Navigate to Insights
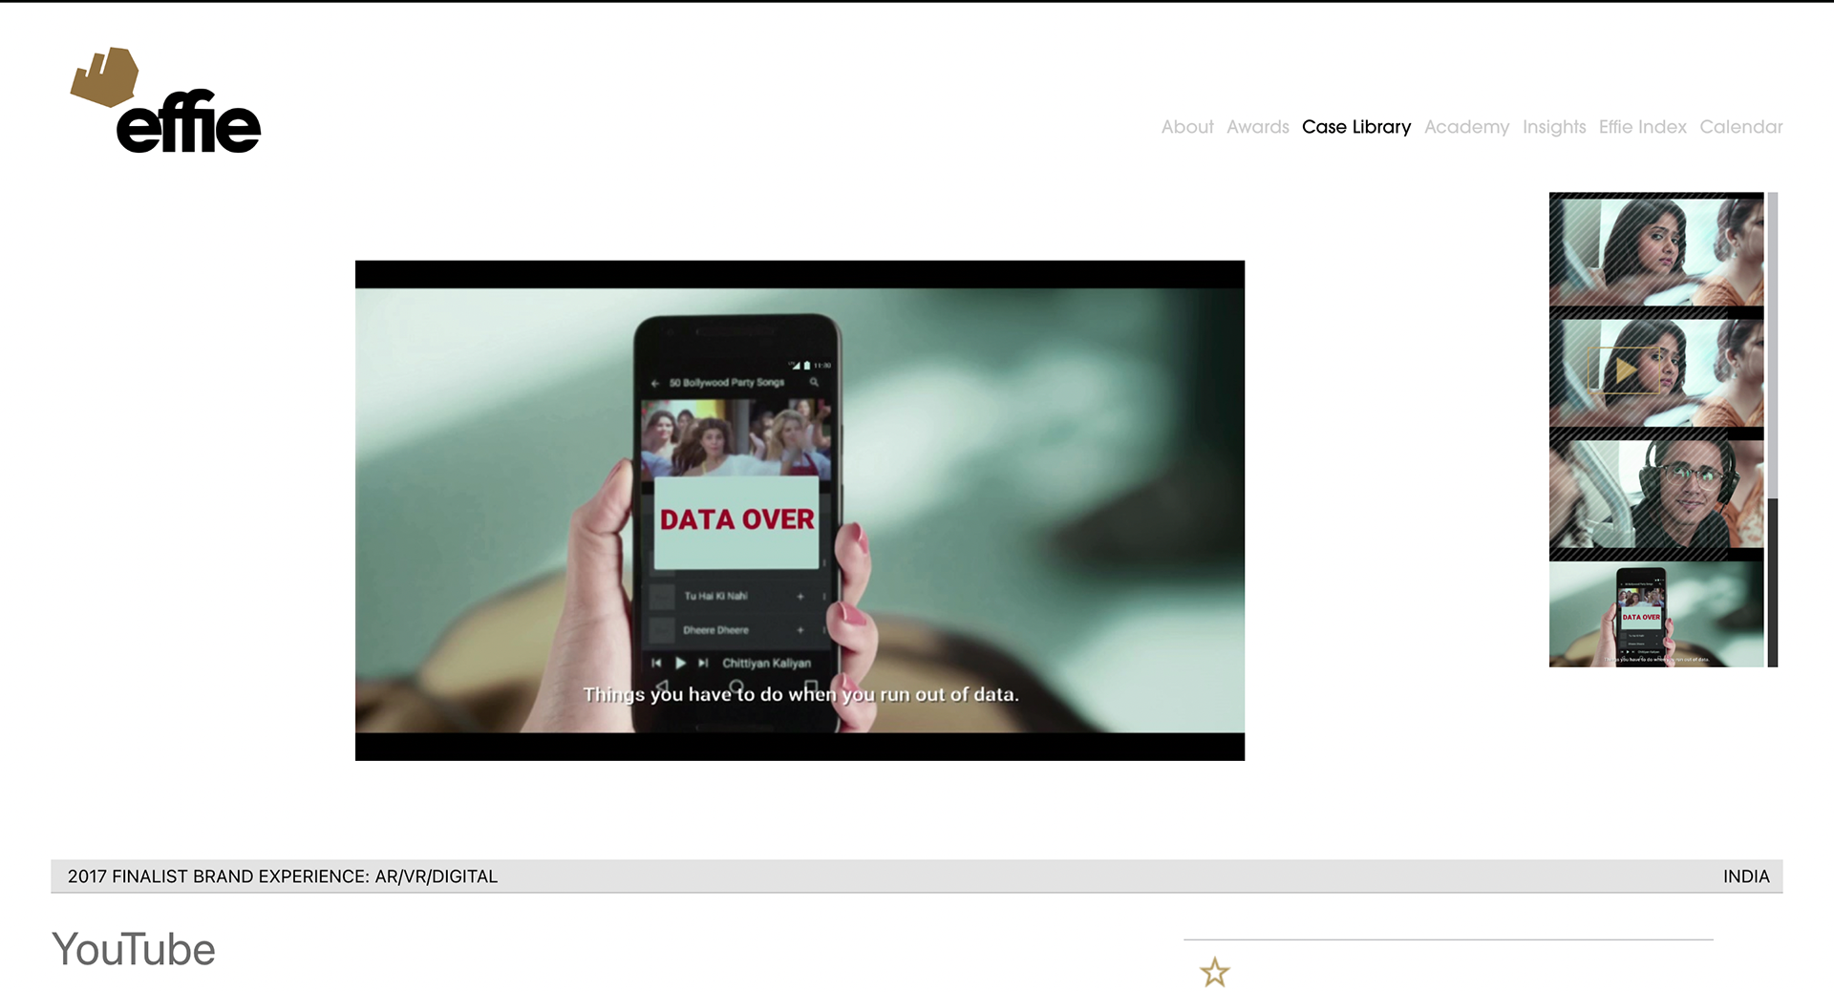 tap(1553, 127)
